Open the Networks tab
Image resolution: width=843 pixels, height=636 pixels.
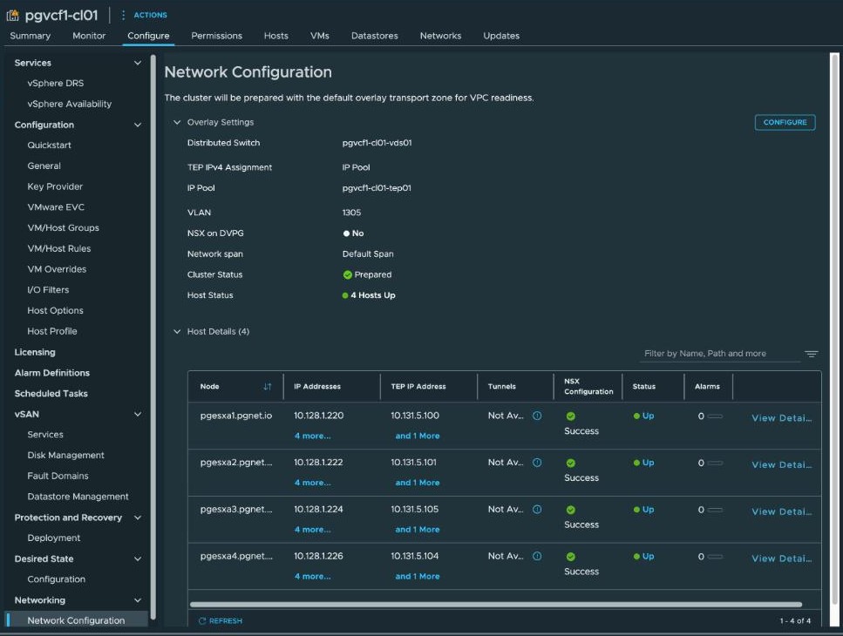tap(440, 36)
